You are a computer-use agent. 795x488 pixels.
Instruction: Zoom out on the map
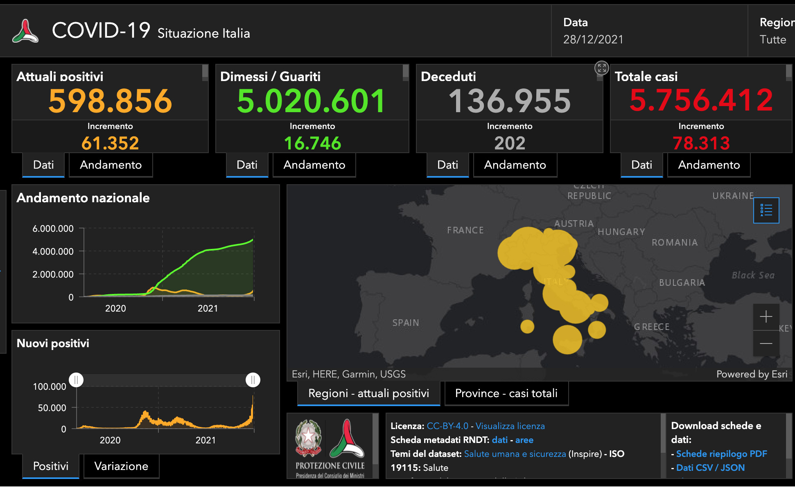[x=766, y=343]
